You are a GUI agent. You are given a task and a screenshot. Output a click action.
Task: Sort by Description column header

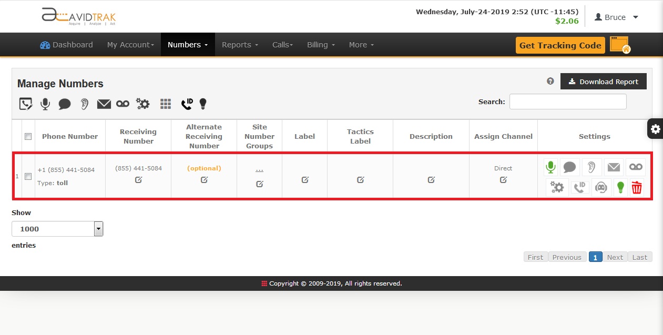(x=431, y=136)
